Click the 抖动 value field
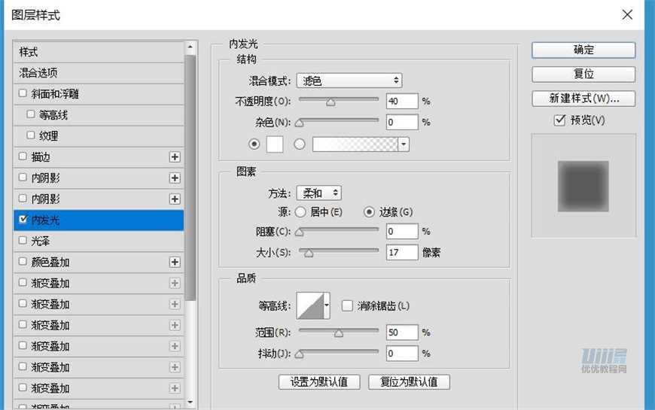655x410 pixels. (402, 354)
